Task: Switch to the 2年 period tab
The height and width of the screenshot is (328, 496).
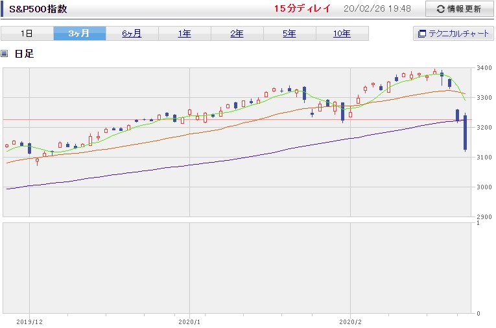Action: pos(237,34)
